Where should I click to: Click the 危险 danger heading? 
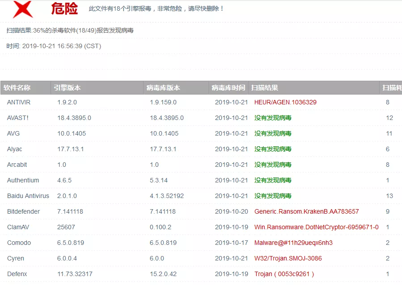click(64, 8)
